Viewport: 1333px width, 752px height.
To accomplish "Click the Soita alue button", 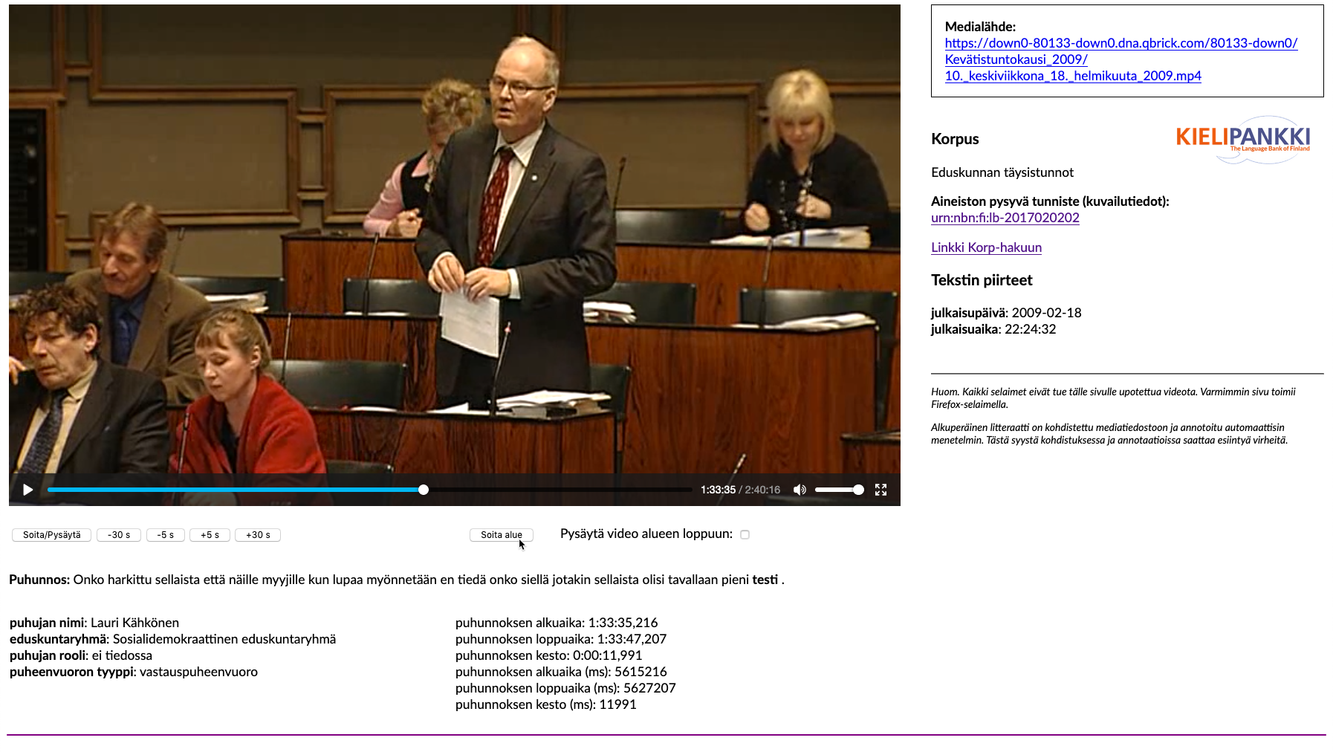I will point(501,535).
